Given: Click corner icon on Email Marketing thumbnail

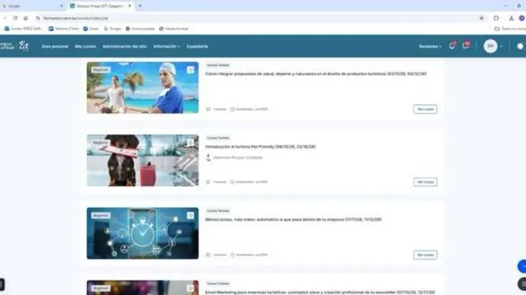Looking at the screenshot, I should click(x=190, y=288).
